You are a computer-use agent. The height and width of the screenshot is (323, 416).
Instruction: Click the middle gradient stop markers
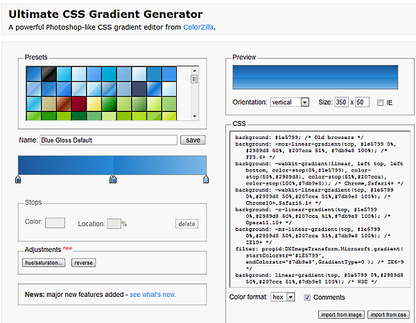click(113, 180)
